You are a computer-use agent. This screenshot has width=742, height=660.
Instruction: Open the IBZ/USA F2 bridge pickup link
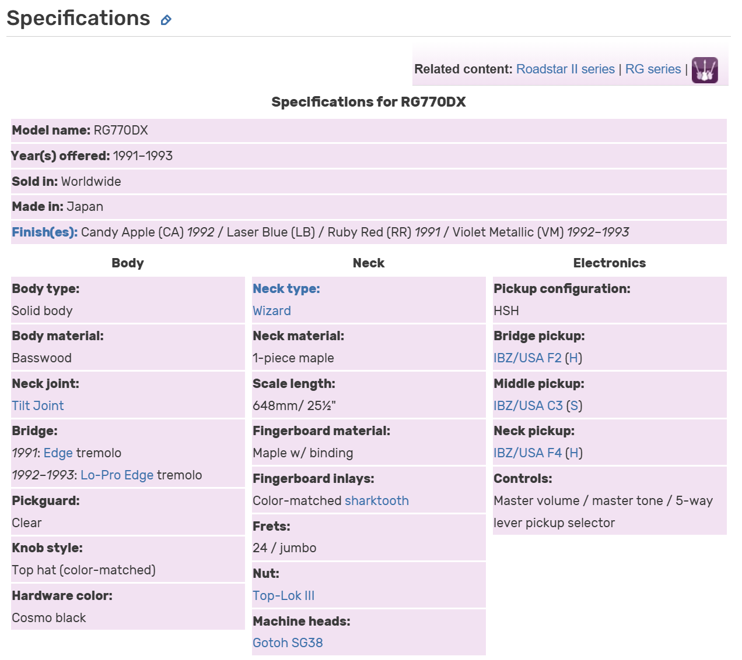pyautogui.click(x=527, y=358)
